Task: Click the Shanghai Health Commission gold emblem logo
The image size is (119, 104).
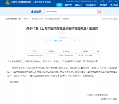Action: click(8, 3)
